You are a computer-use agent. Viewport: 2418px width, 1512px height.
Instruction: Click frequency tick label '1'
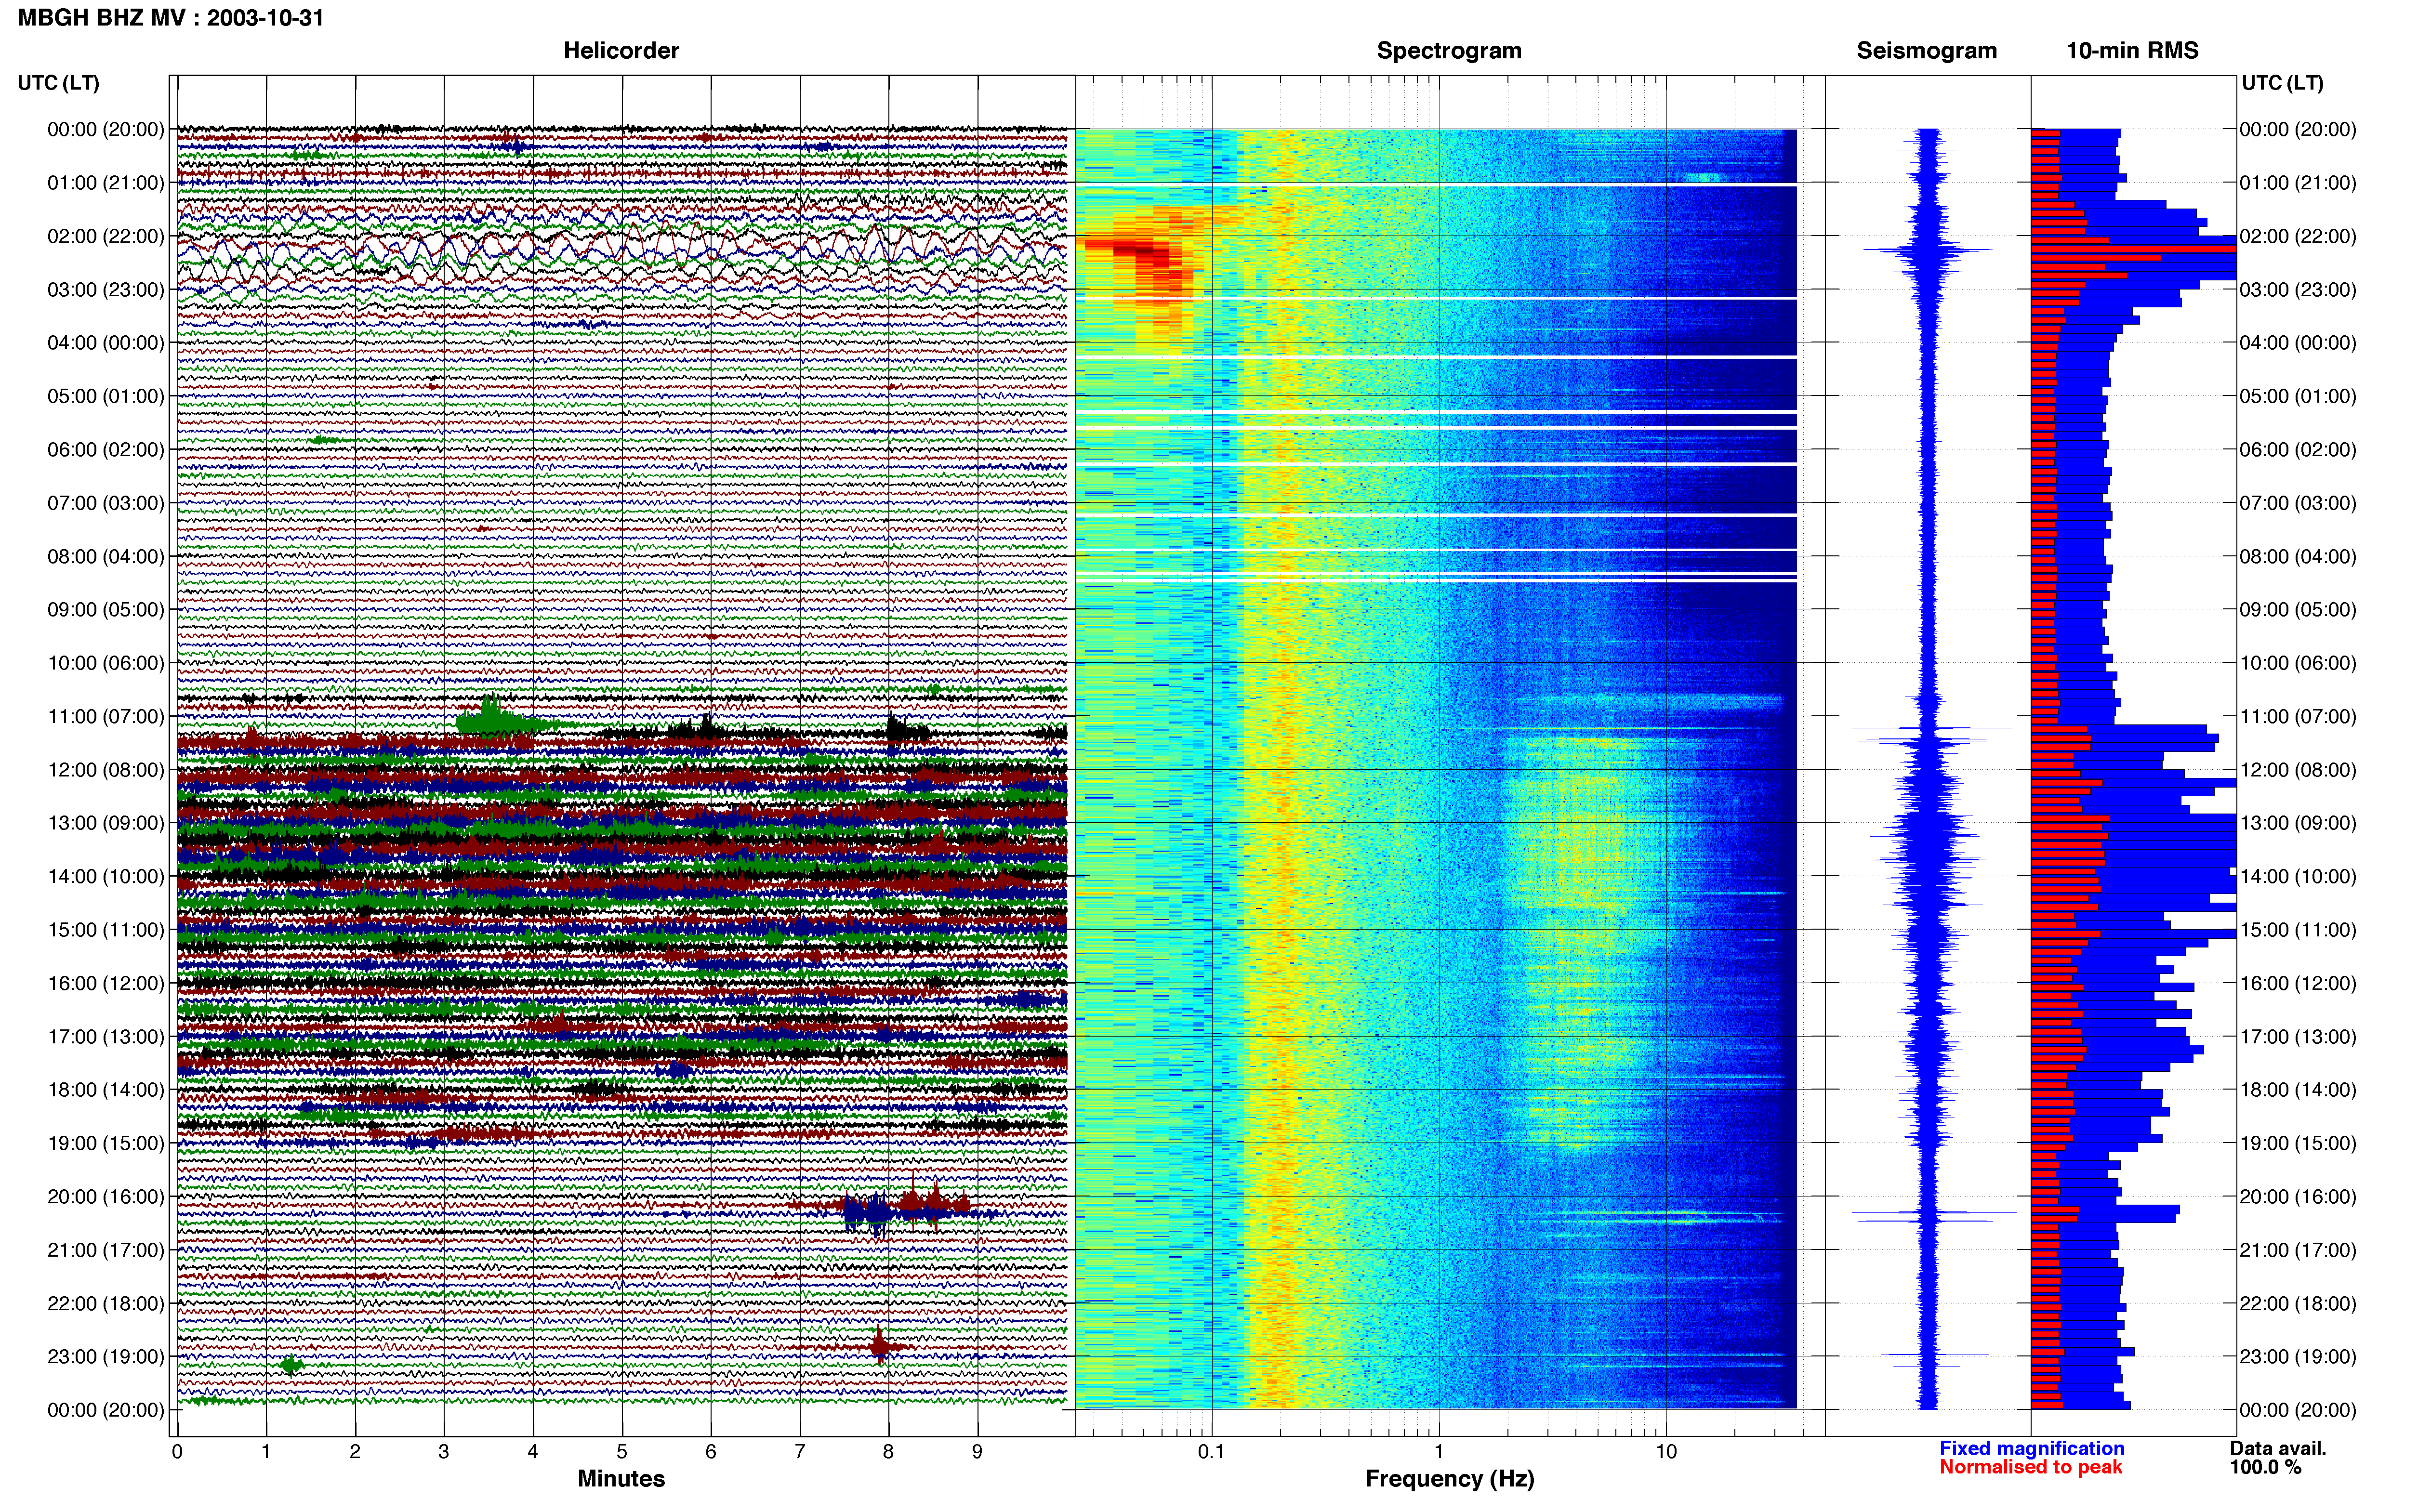(x=1439, y=1452)
